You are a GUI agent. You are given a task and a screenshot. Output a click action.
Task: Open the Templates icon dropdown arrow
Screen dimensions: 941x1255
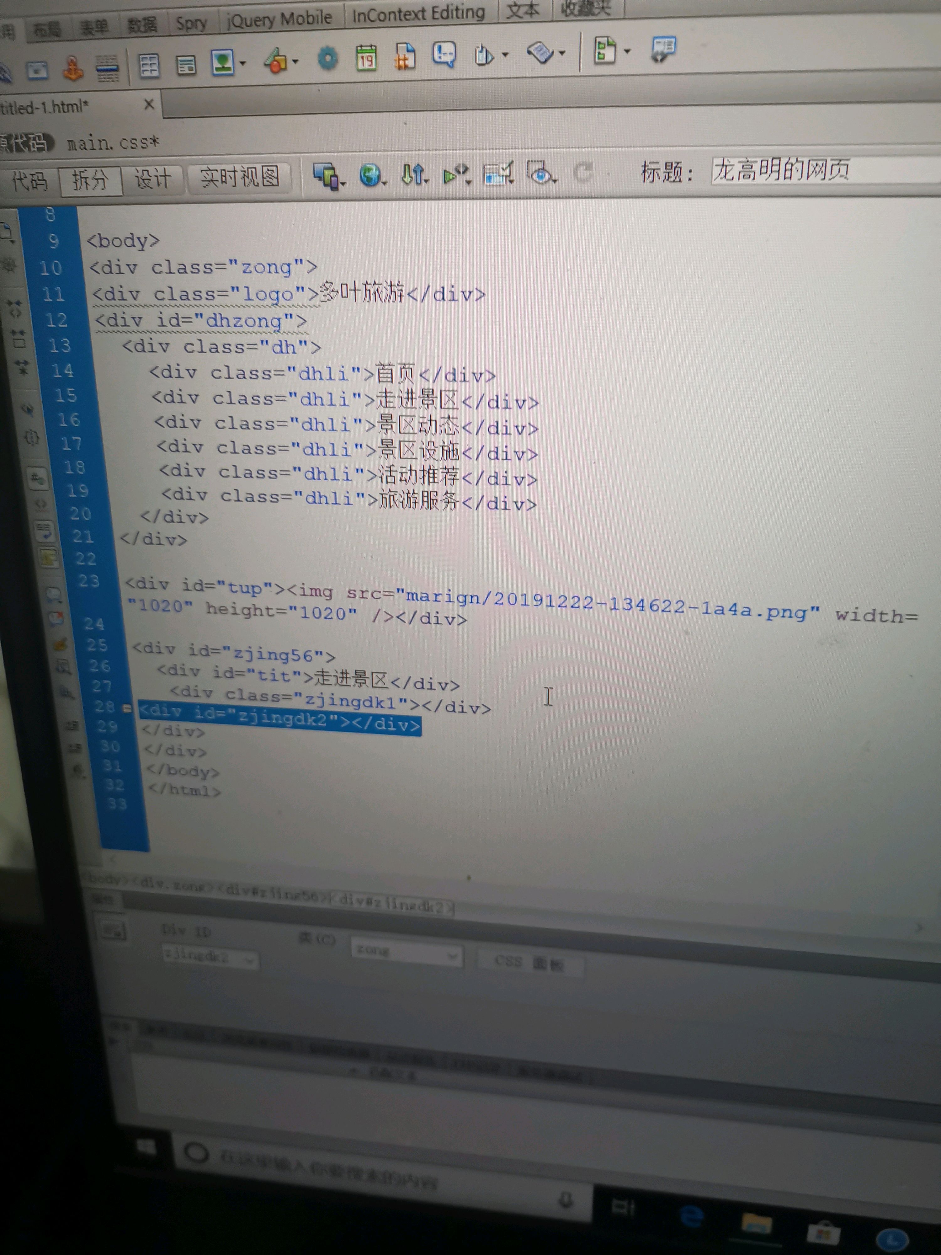pos(627,51)
